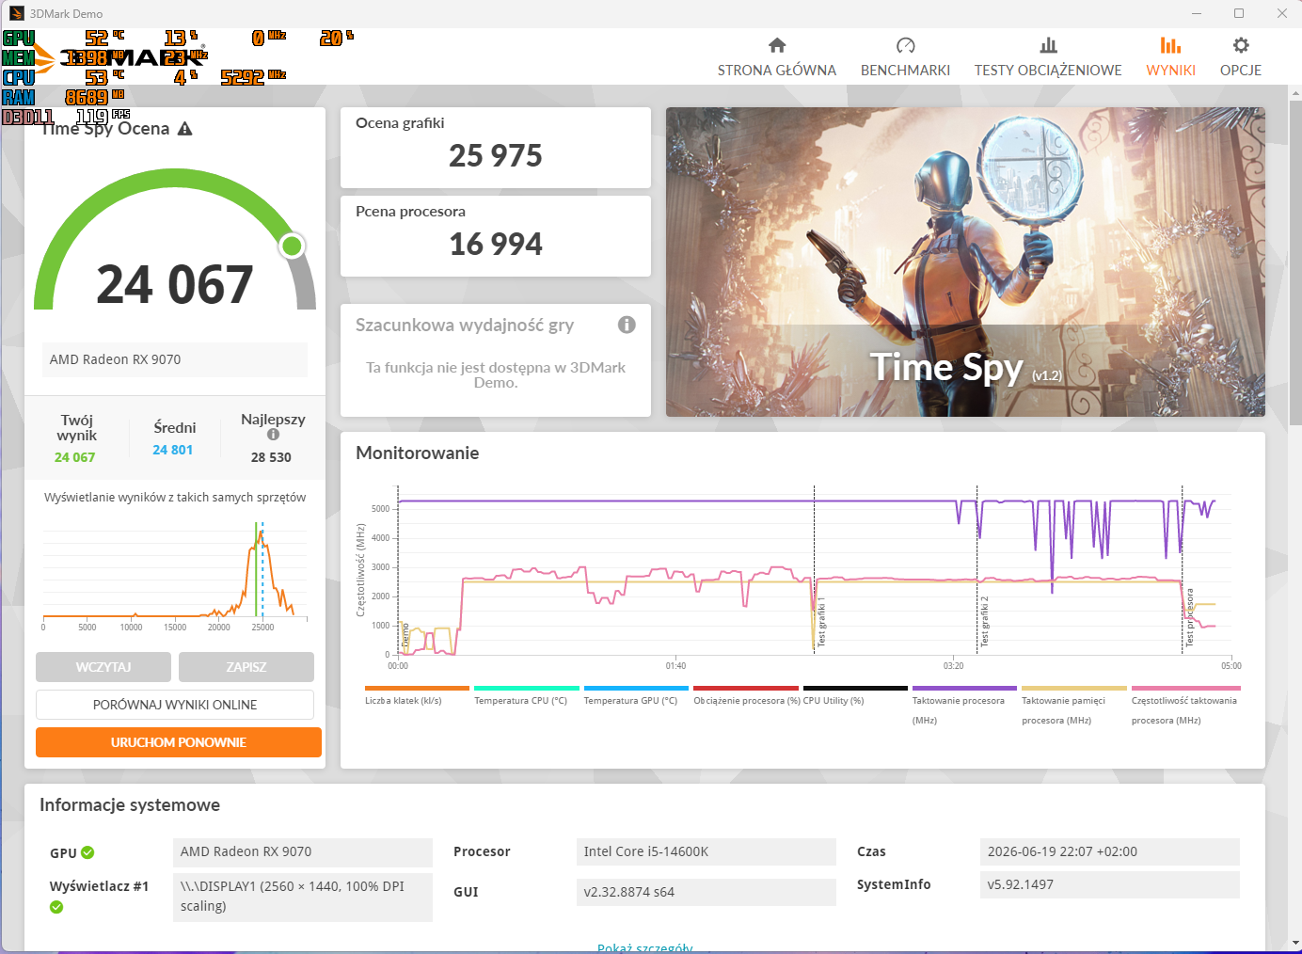This screenshot has width=1302, height=954.
Task: Open the Pokaż szczegóły link
Action: point(645,947)
